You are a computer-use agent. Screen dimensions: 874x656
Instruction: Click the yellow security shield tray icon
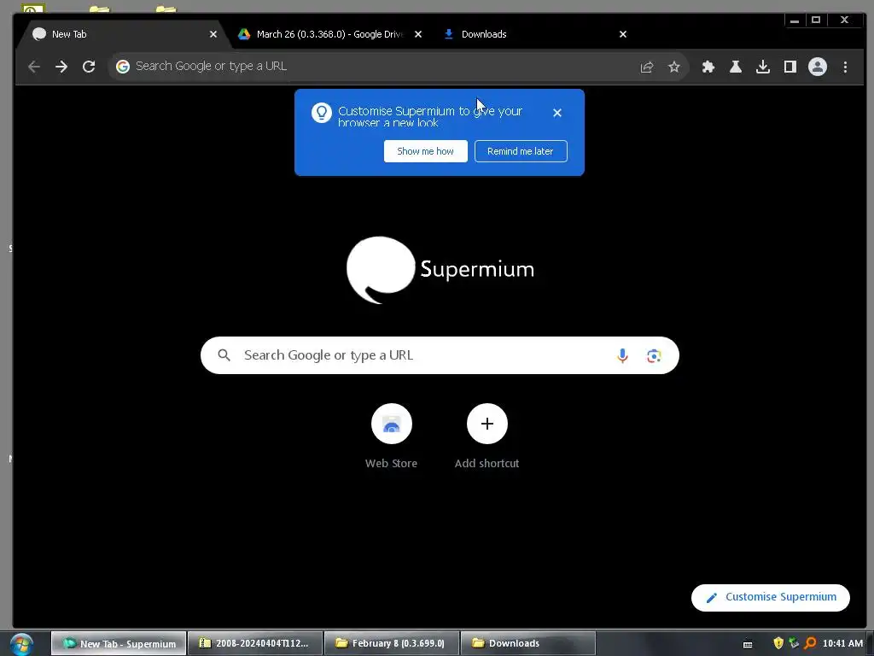(778, 643)
